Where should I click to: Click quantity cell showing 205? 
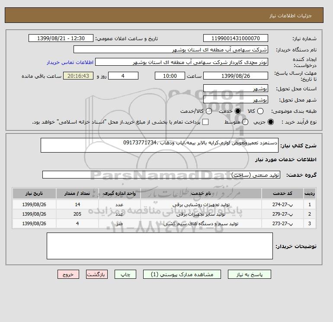pos(77,214)
